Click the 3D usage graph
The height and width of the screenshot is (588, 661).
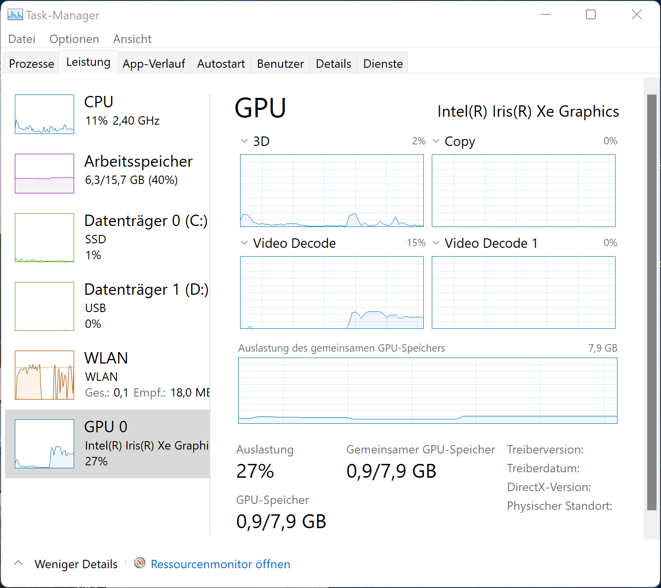(x=332, y=190)
